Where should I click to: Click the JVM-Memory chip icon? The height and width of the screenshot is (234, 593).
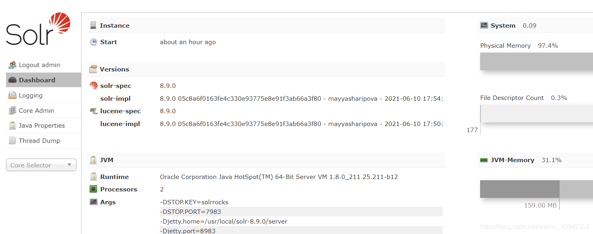point(484,160)
